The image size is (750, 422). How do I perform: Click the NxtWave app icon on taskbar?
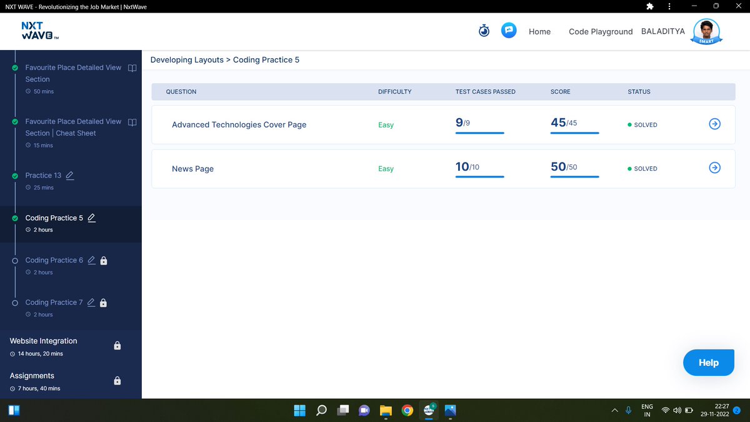(429, 410)
